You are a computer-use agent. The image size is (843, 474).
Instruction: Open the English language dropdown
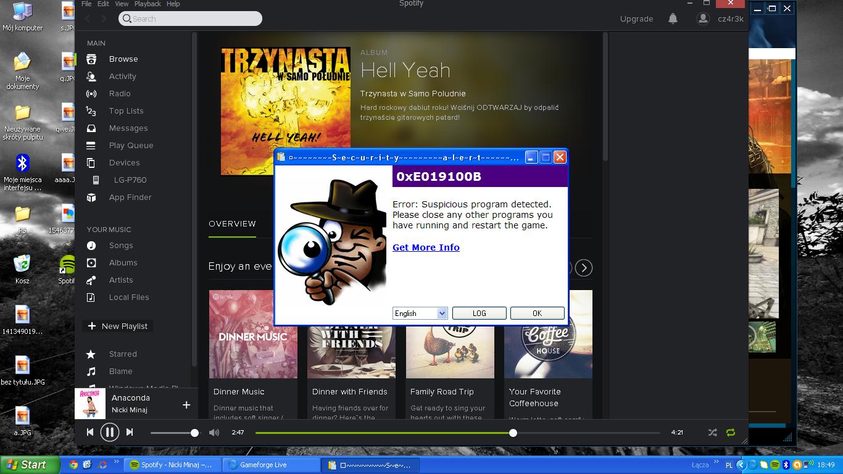click(420, 314)
